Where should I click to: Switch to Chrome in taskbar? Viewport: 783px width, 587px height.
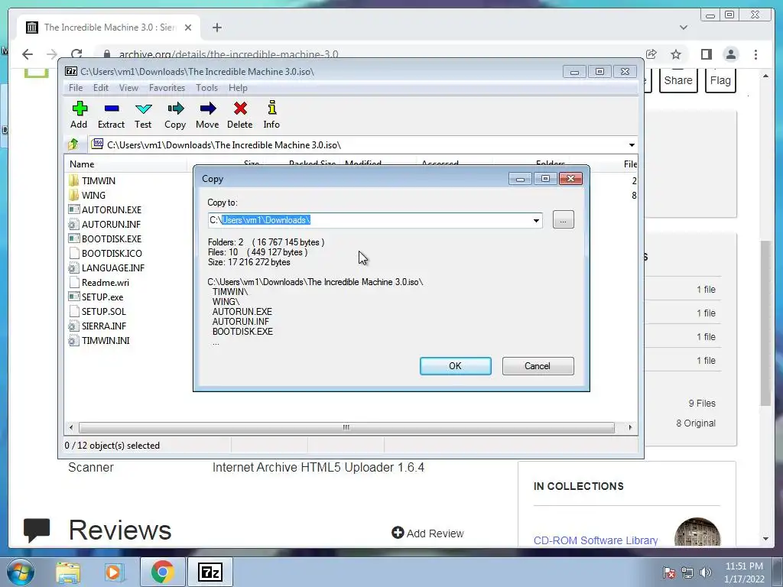pos(162,572)
